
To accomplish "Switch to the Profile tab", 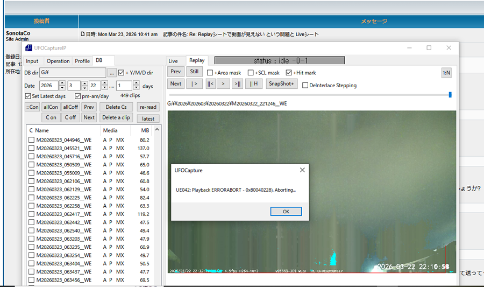I will click(82, 61).
